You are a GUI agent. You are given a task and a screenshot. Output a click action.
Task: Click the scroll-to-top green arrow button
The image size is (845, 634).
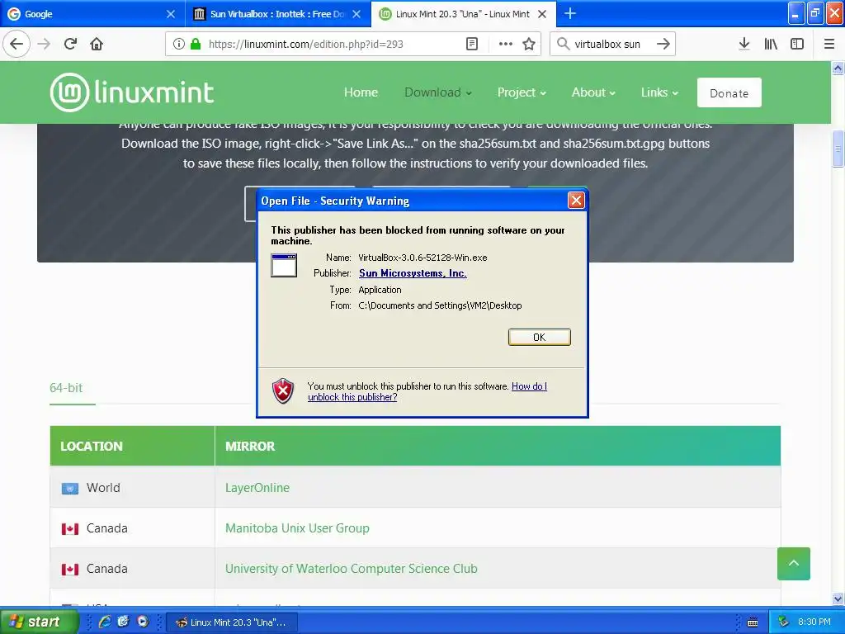click(793, 563)
